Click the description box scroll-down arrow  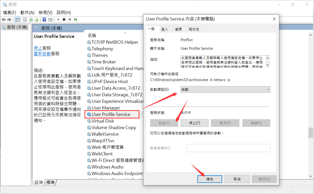tap(268, 65)
